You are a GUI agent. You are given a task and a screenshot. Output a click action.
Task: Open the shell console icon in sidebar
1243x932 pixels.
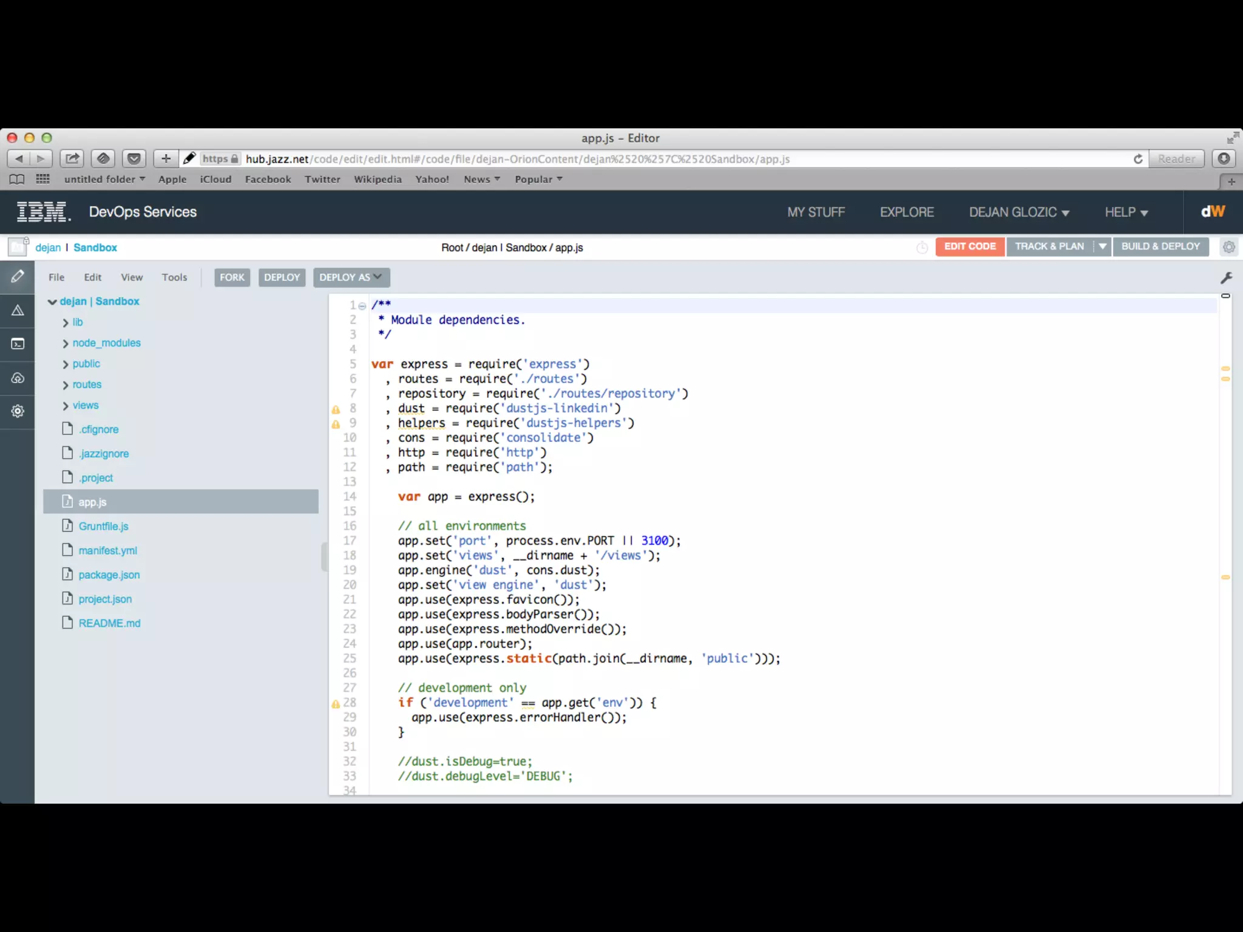18,344
